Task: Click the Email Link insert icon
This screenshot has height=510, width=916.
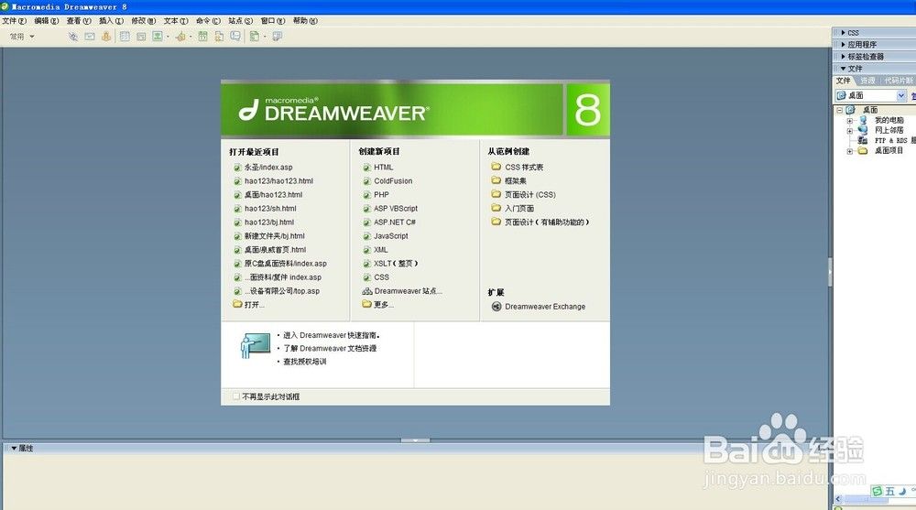Action: (x=90, y=37)
